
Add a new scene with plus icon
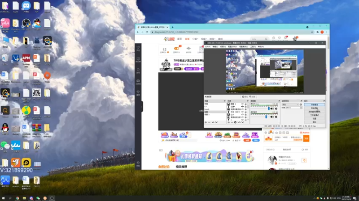(x=206, y=122)
